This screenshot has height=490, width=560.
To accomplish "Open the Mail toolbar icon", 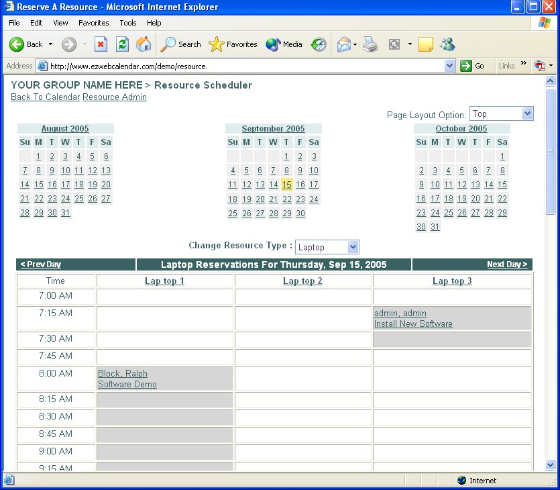I will point(344,44).
